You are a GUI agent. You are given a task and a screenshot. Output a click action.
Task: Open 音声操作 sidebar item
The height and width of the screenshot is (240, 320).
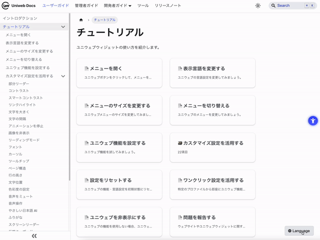pos(15,203)
